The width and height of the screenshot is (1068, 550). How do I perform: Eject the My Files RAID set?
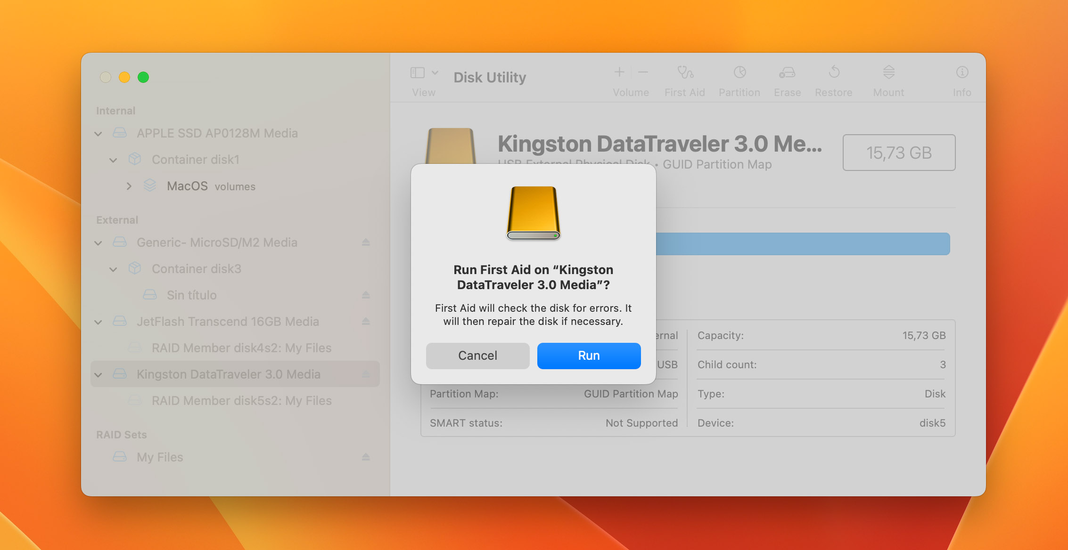click(x=366, y=457)
